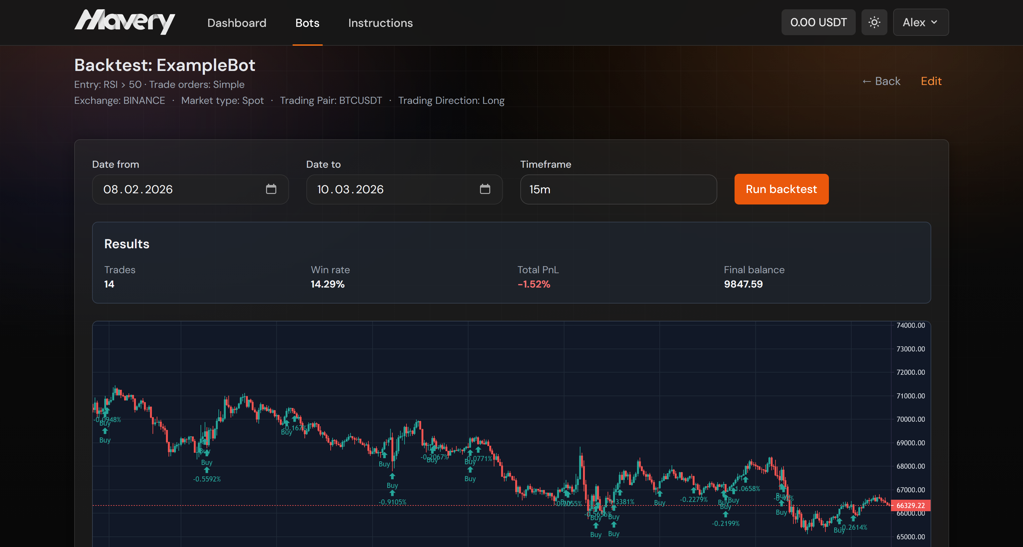Select the Bots tab
1023x547 pixels.
(307, 23)
